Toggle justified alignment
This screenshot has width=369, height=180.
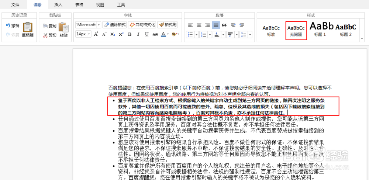click(x=216, y=25)
